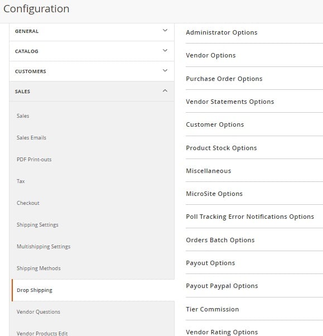Open Shipping Methods configuration
323x336 pixels.
pos(38,268)
